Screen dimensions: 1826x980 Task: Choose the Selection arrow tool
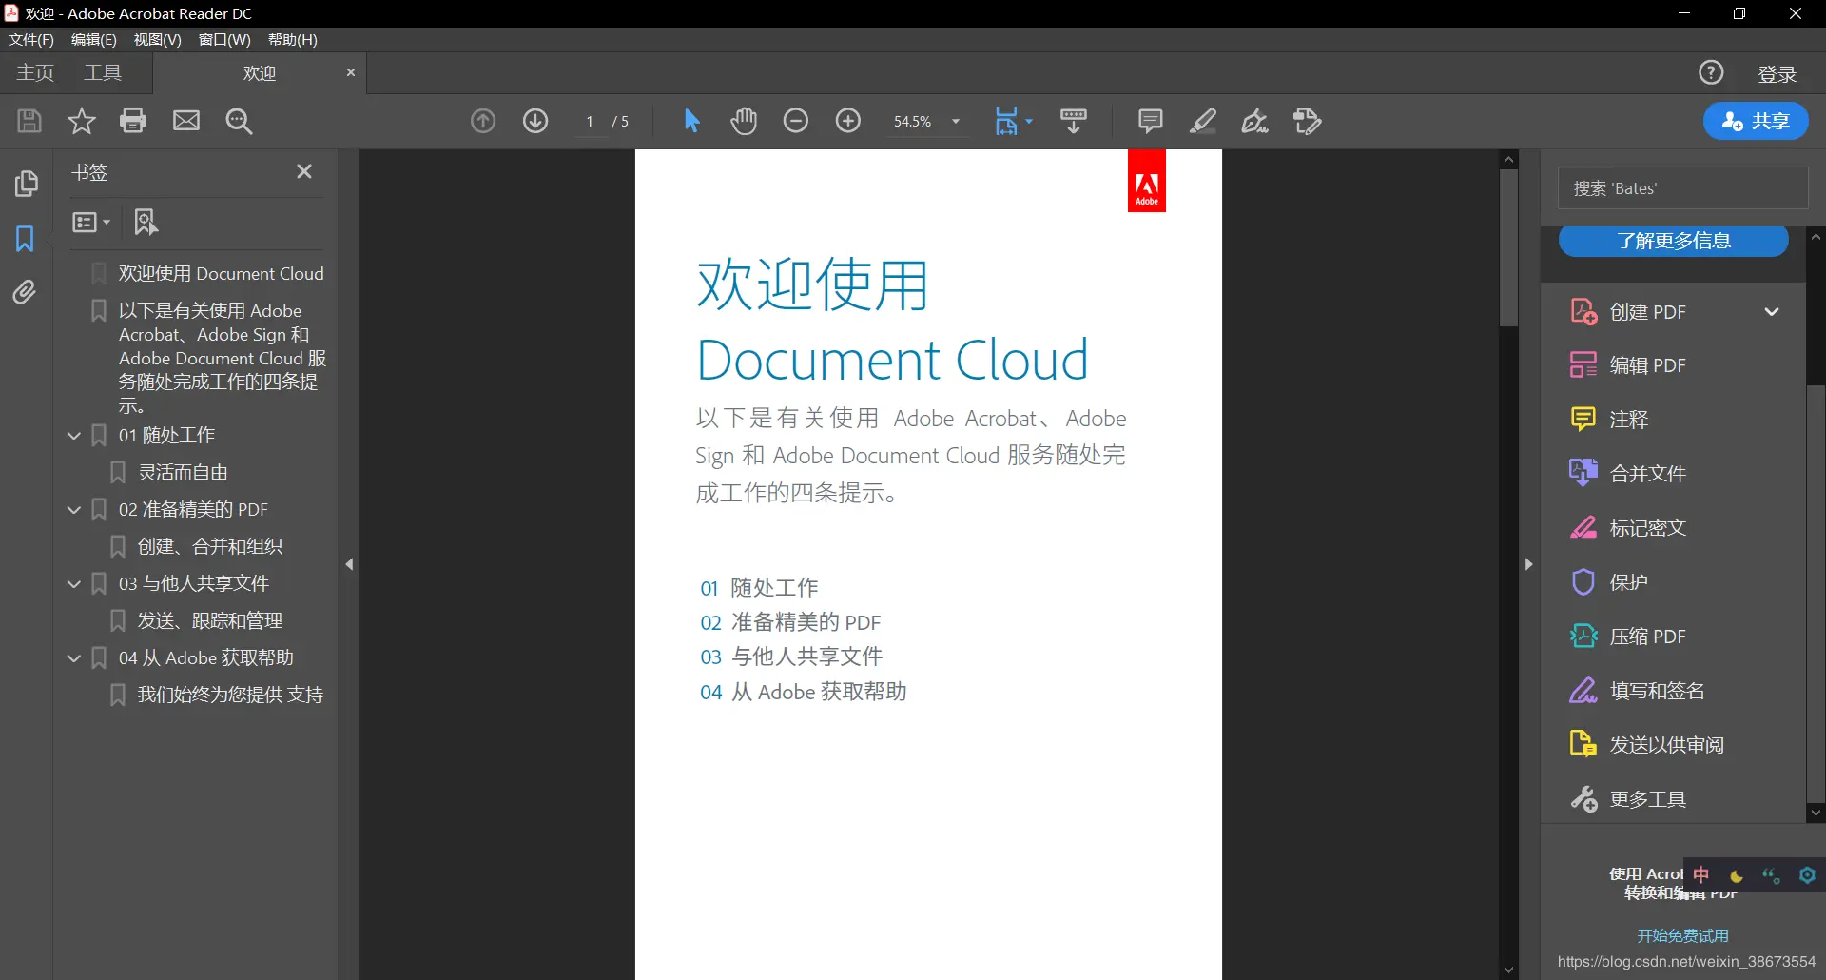click(691, 121)
